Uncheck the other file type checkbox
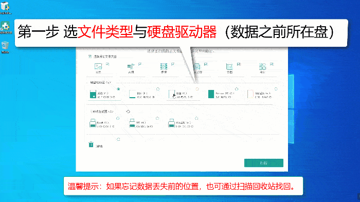Screen dimensions: 360x202 tap(272, 64)
